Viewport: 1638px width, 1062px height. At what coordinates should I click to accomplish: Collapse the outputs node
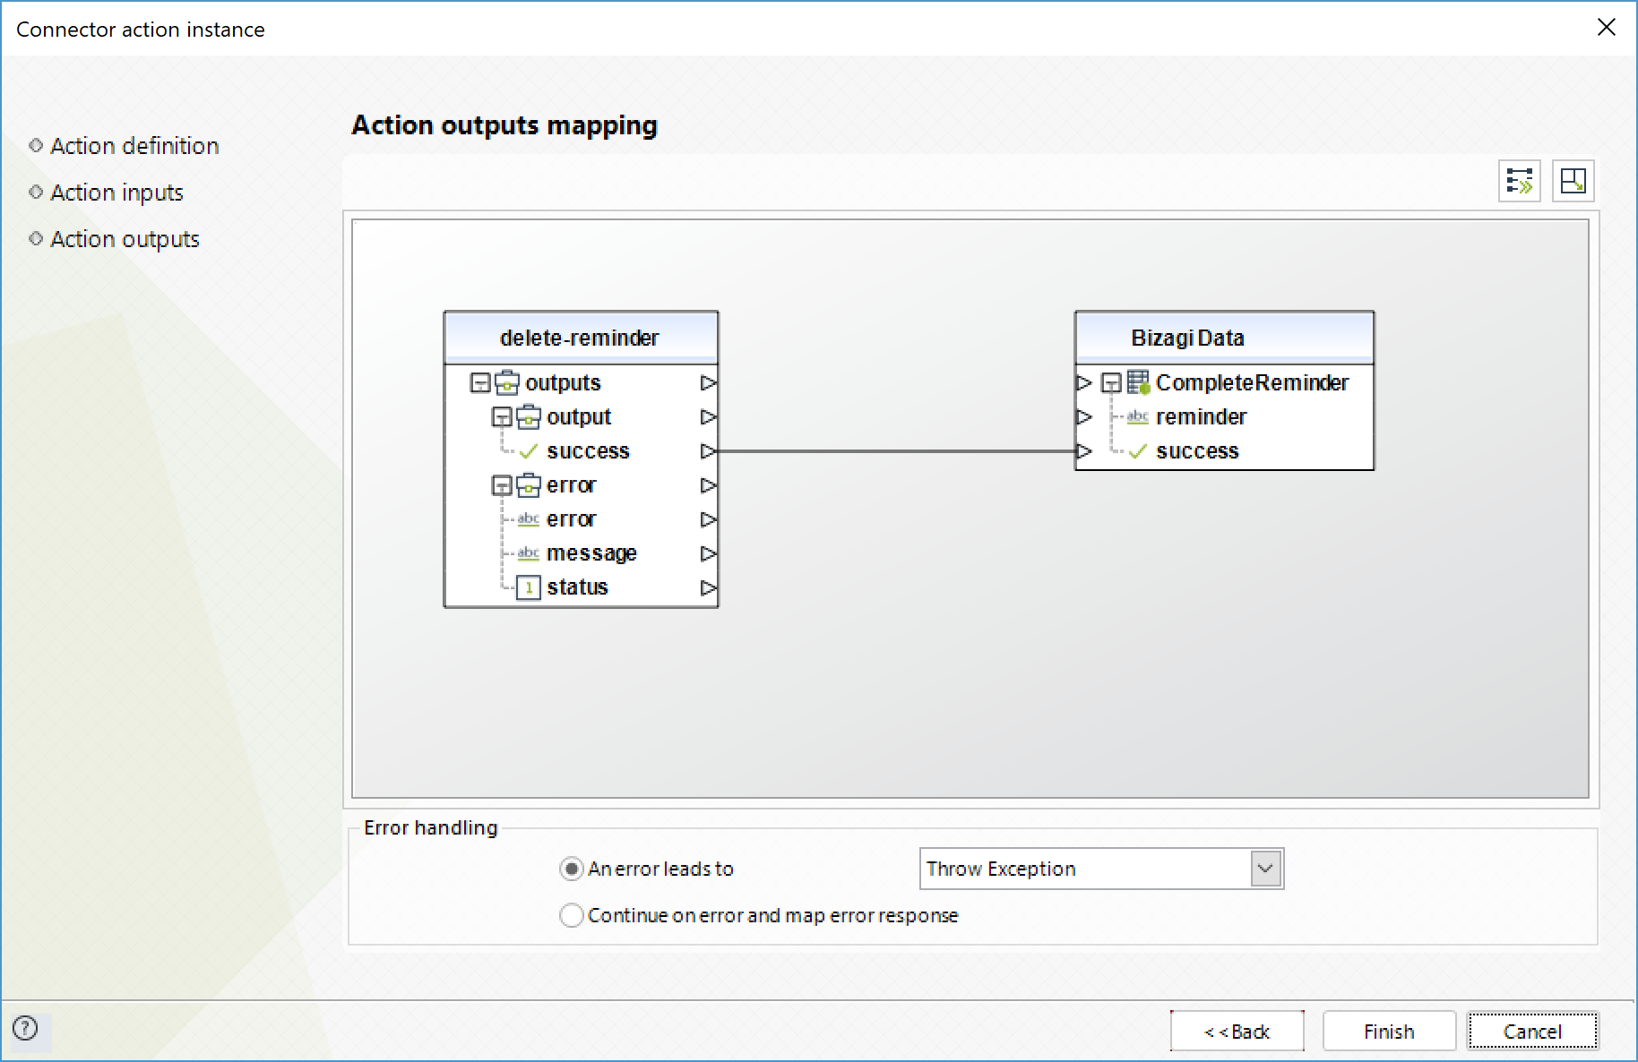[480, 383]
